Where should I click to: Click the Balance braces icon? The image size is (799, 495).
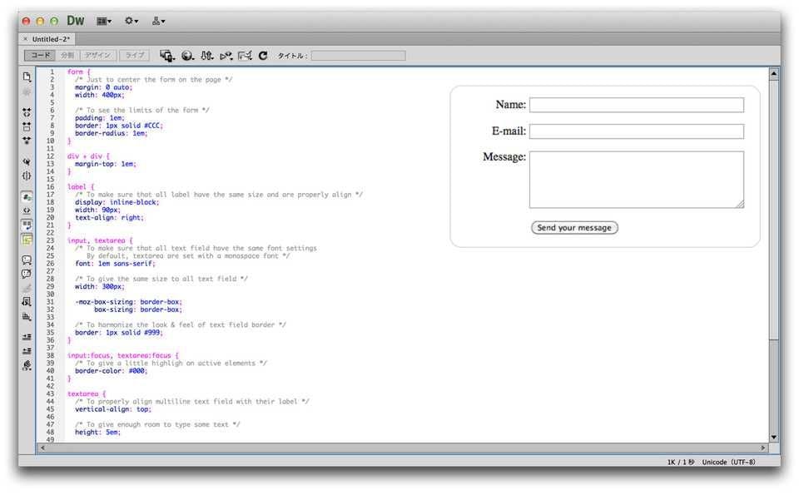[x=27, y=176]
